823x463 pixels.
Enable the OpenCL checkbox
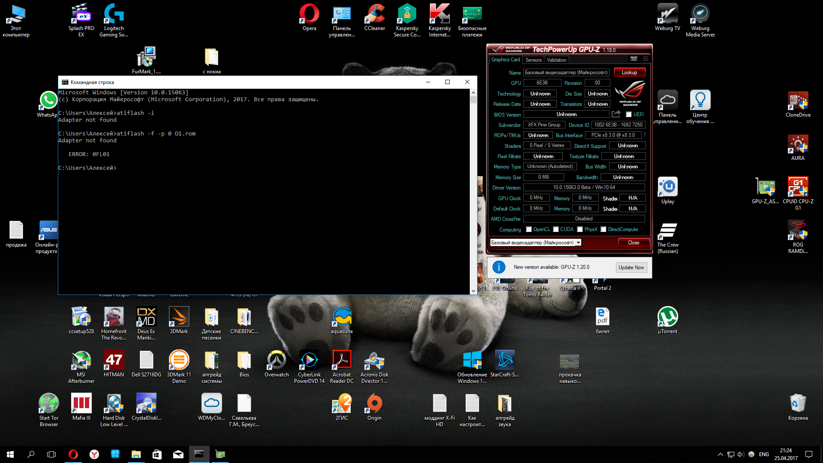point(529,229)
